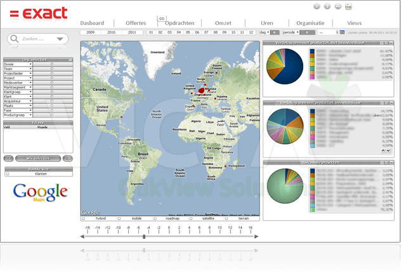Click the Exact logo
Image resolution: width=406 pixels, height=273 pixels.
38,13
